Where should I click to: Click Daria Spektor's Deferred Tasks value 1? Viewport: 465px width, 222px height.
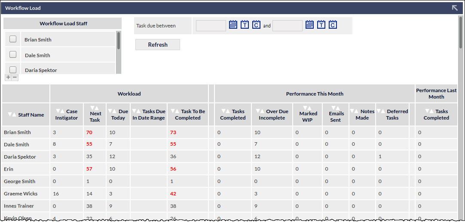380,157
